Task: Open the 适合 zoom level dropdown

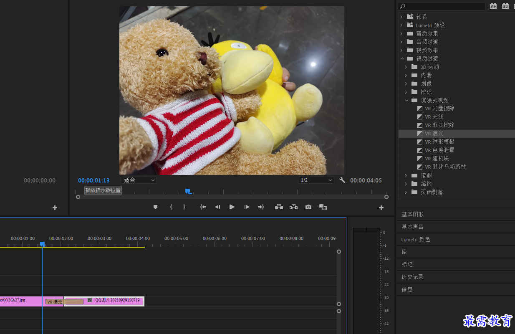Action: 139,180
